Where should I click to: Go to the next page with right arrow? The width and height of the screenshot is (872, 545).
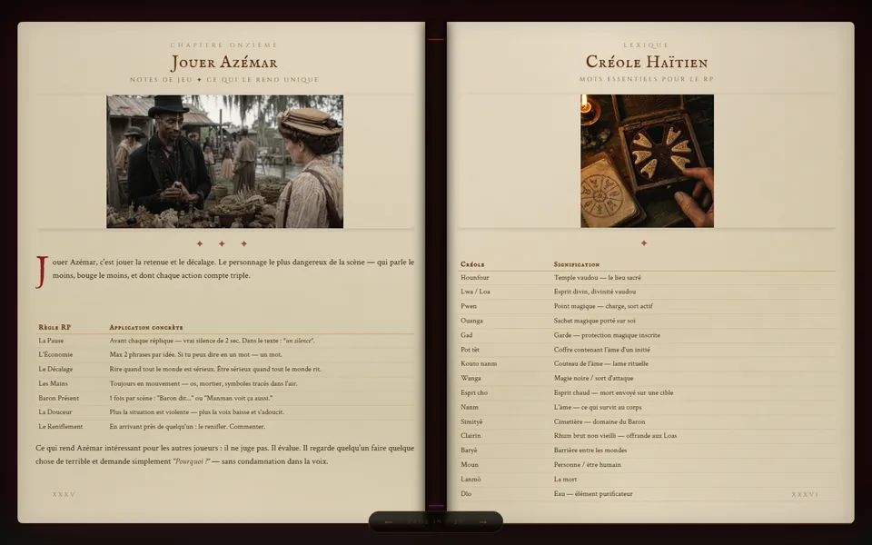click(x=482, y=522)
